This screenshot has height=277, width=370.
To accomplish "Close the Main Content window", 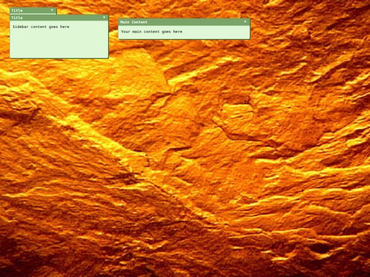I will [245, 21].
